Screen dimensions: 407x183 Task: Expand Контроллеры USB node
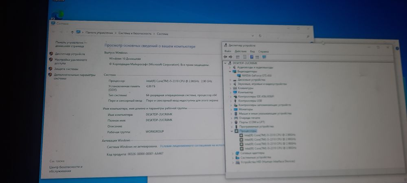231,100
